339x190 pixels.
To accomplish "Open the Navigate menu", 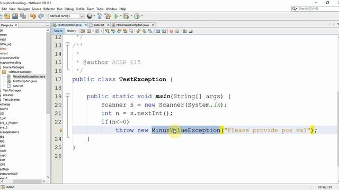I will (x=23, y=9).
